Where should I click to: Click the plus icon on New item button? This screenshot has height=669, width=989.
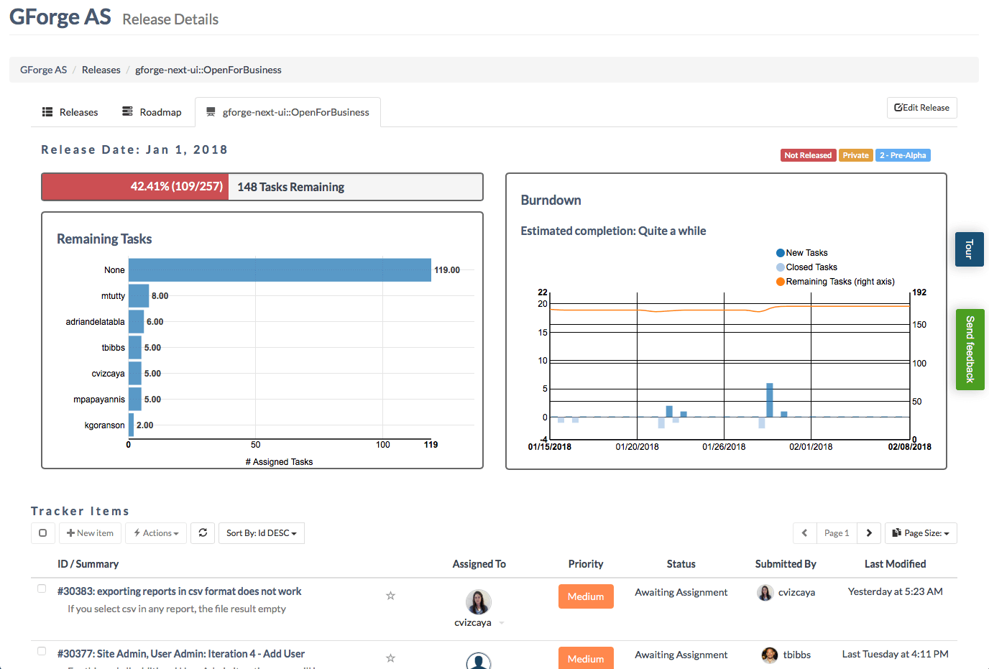[x=72, y=532]
